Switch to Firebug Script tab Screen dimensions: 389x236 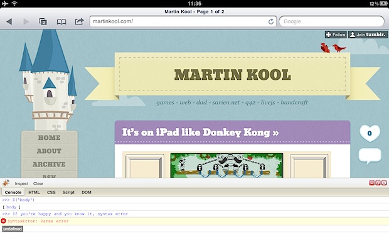(68, 192)
